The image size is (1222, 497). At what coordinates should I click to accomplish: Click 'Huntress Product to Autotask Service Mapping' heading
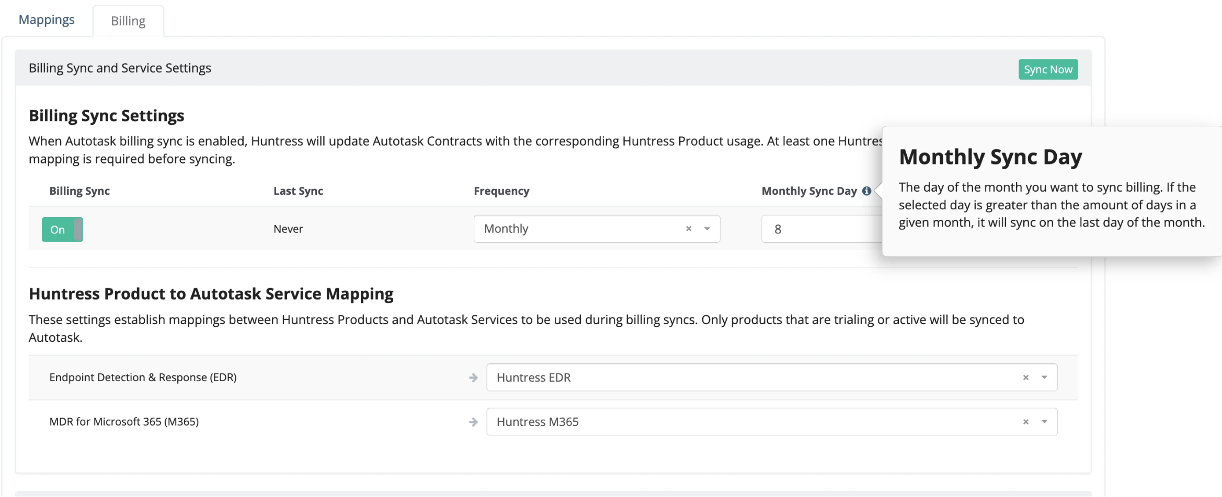[x=211, y=294]
